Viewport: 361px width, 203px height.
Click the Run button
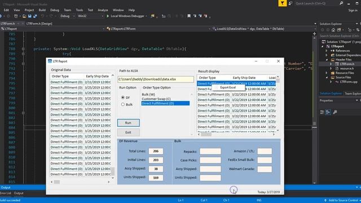(128, 123)
